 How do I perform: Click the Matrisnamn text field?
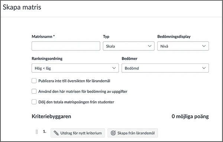(x=66, y=46)
